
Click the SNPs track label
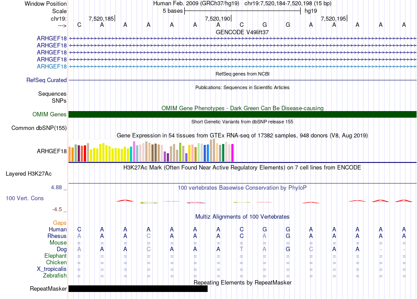coord(59,101)
